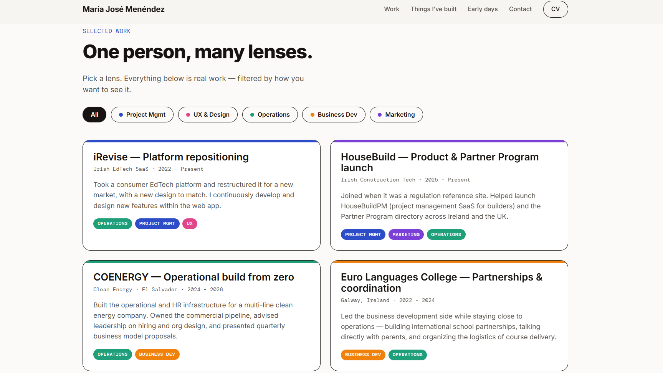663x373 pixels.
Task: Click the Marketing tag on the HouseBuild card
Action: click(406, 234)
